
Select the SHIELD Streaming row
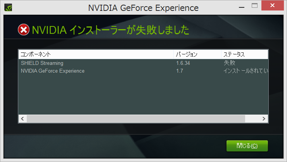(x=143, y=63)
